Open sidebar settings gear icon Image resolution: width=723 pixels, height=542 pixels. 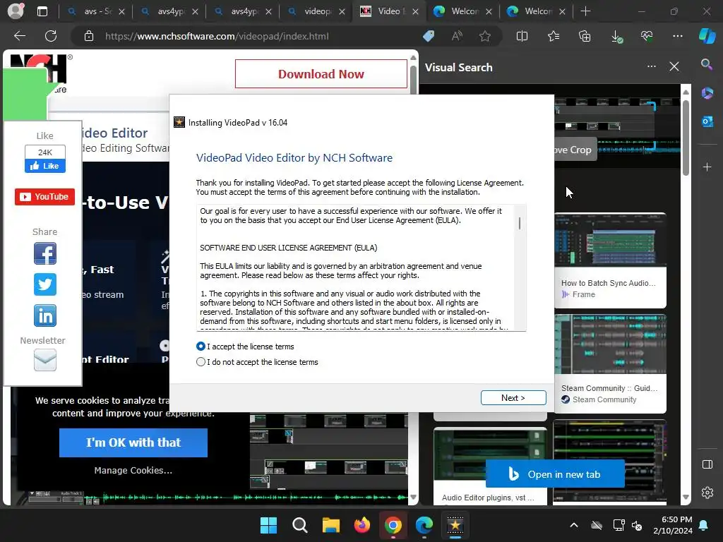tap(707, 493)
